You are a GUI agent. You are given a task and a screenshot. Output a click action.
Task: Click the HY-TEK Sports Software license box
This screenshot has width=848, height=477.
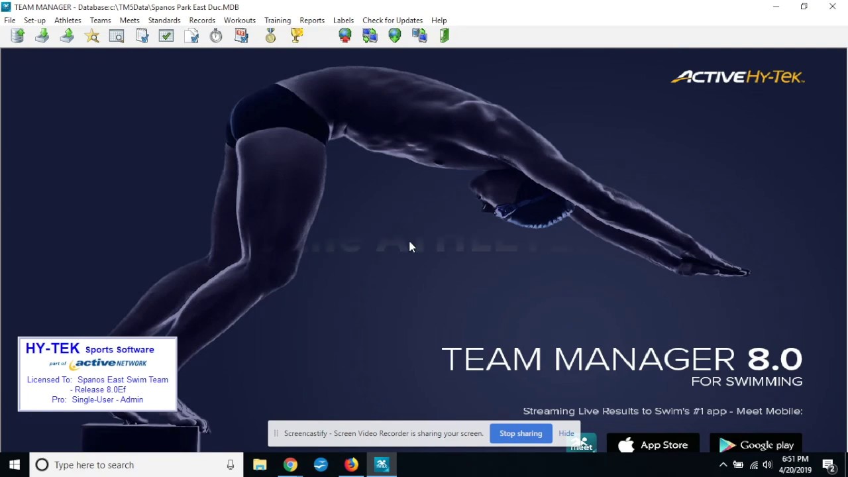point(97,374)
